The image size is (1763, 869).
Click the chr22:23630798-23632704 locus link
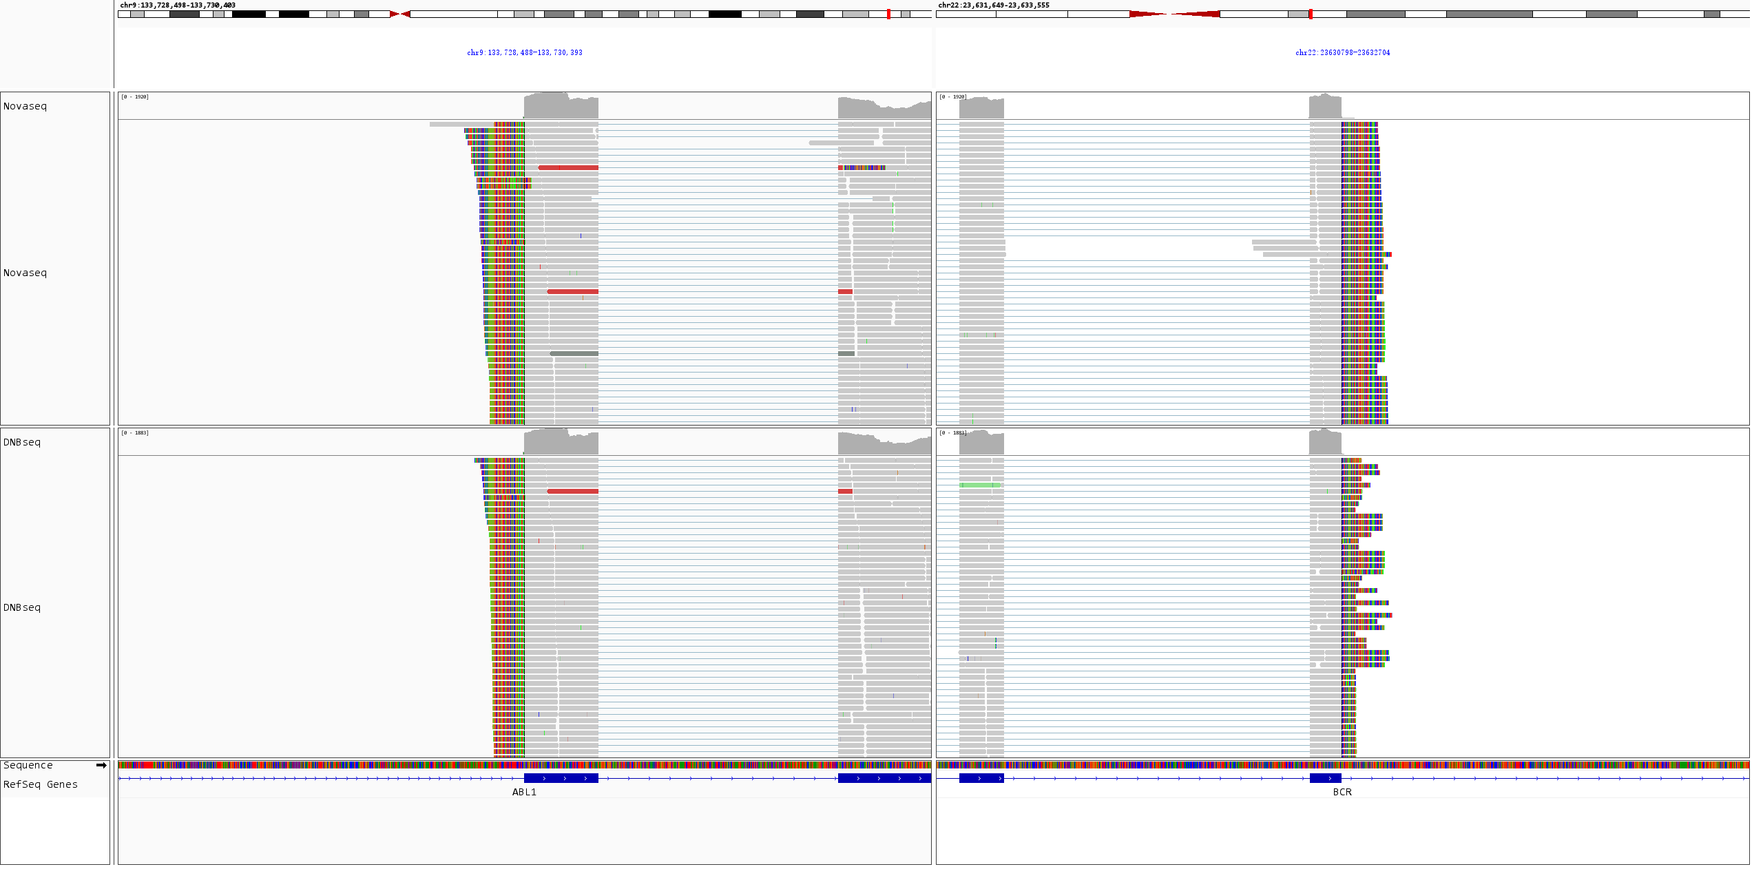click(1342, 52)
